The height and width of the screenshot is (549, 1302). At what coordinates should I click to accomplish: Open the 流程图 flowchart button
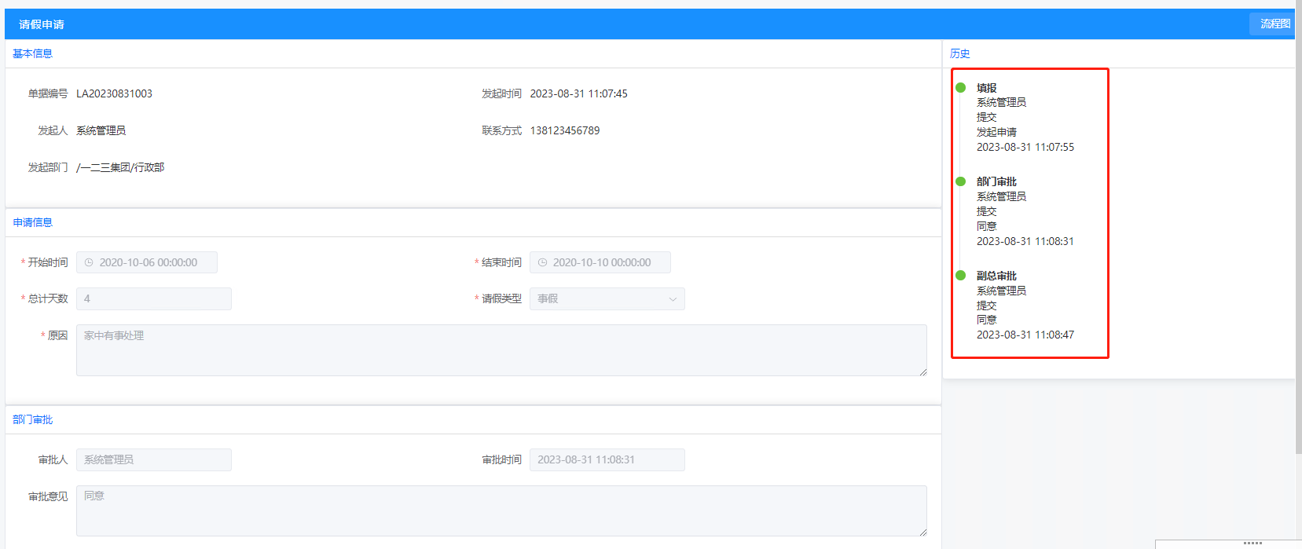[1272, 24]
